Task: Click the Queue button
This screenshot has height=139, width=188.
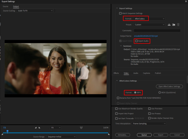Action: (x=144, y=135)
